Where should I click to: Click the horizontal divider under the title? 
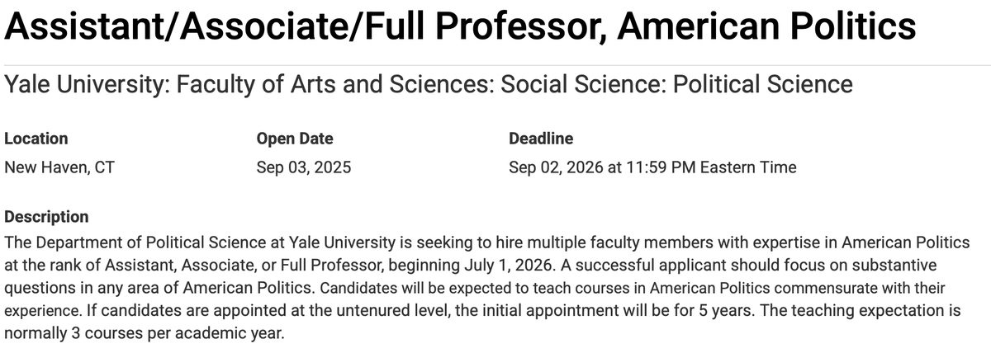[x=495, y=65]
